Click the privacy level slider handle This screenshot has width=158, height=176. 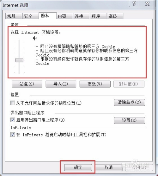point(19,60)
